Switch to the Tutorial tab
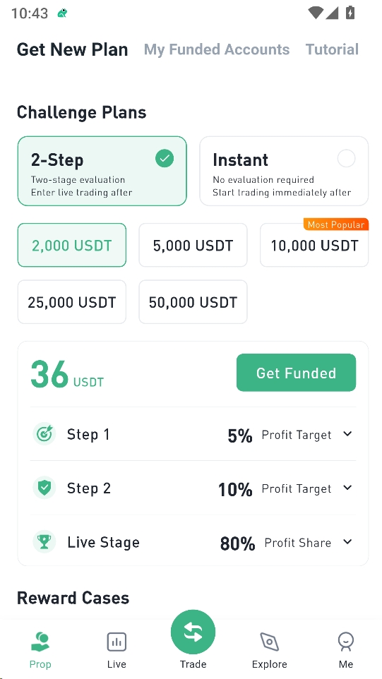This screenshot has height=679, width=382. 332,49
